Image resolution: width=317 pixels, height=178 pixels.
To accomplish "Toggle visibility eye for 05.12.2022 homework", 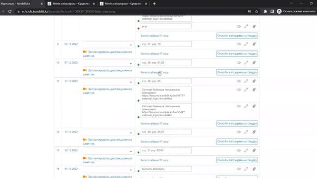I will pos(239,44).
